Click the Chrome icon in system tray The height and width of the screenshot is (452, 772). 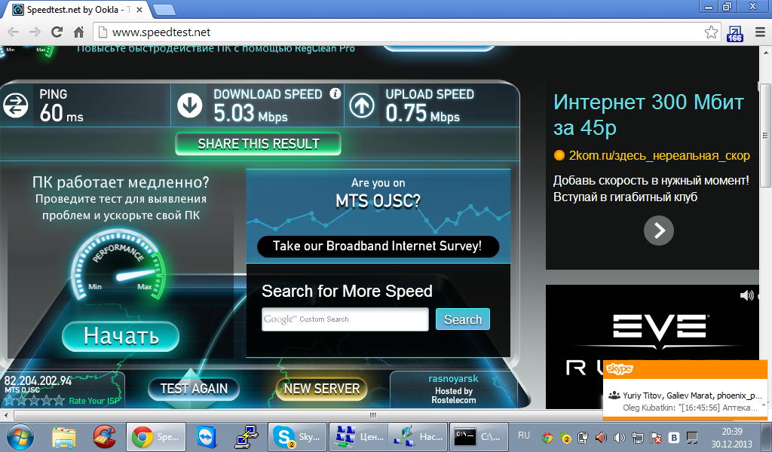click(x=547, y=437)
